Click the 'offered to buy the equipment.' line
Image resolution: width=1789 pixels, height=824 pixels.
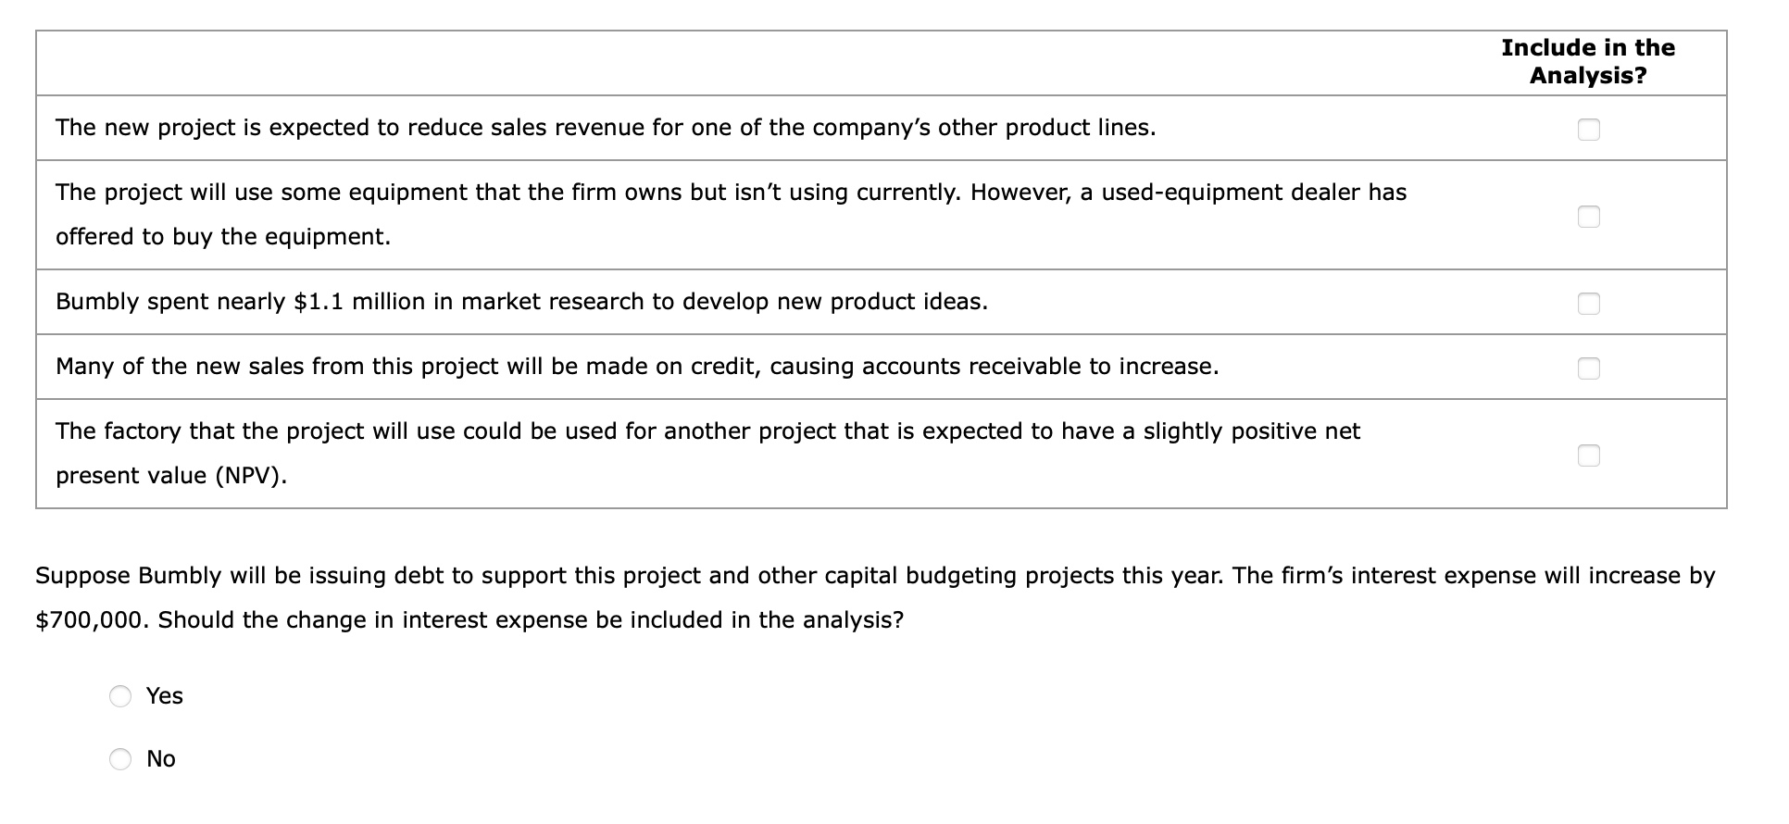pyautogui.click(x=223, y=237)
